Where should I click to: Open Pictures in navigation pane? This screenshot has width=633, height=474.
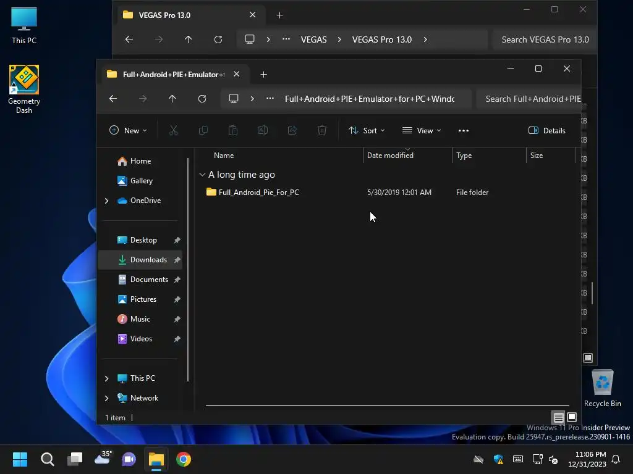click(x=140, y=299)
